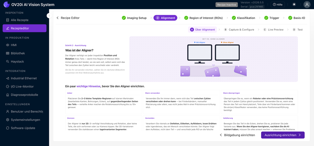Click the green check beside Klassifikation

234,18
